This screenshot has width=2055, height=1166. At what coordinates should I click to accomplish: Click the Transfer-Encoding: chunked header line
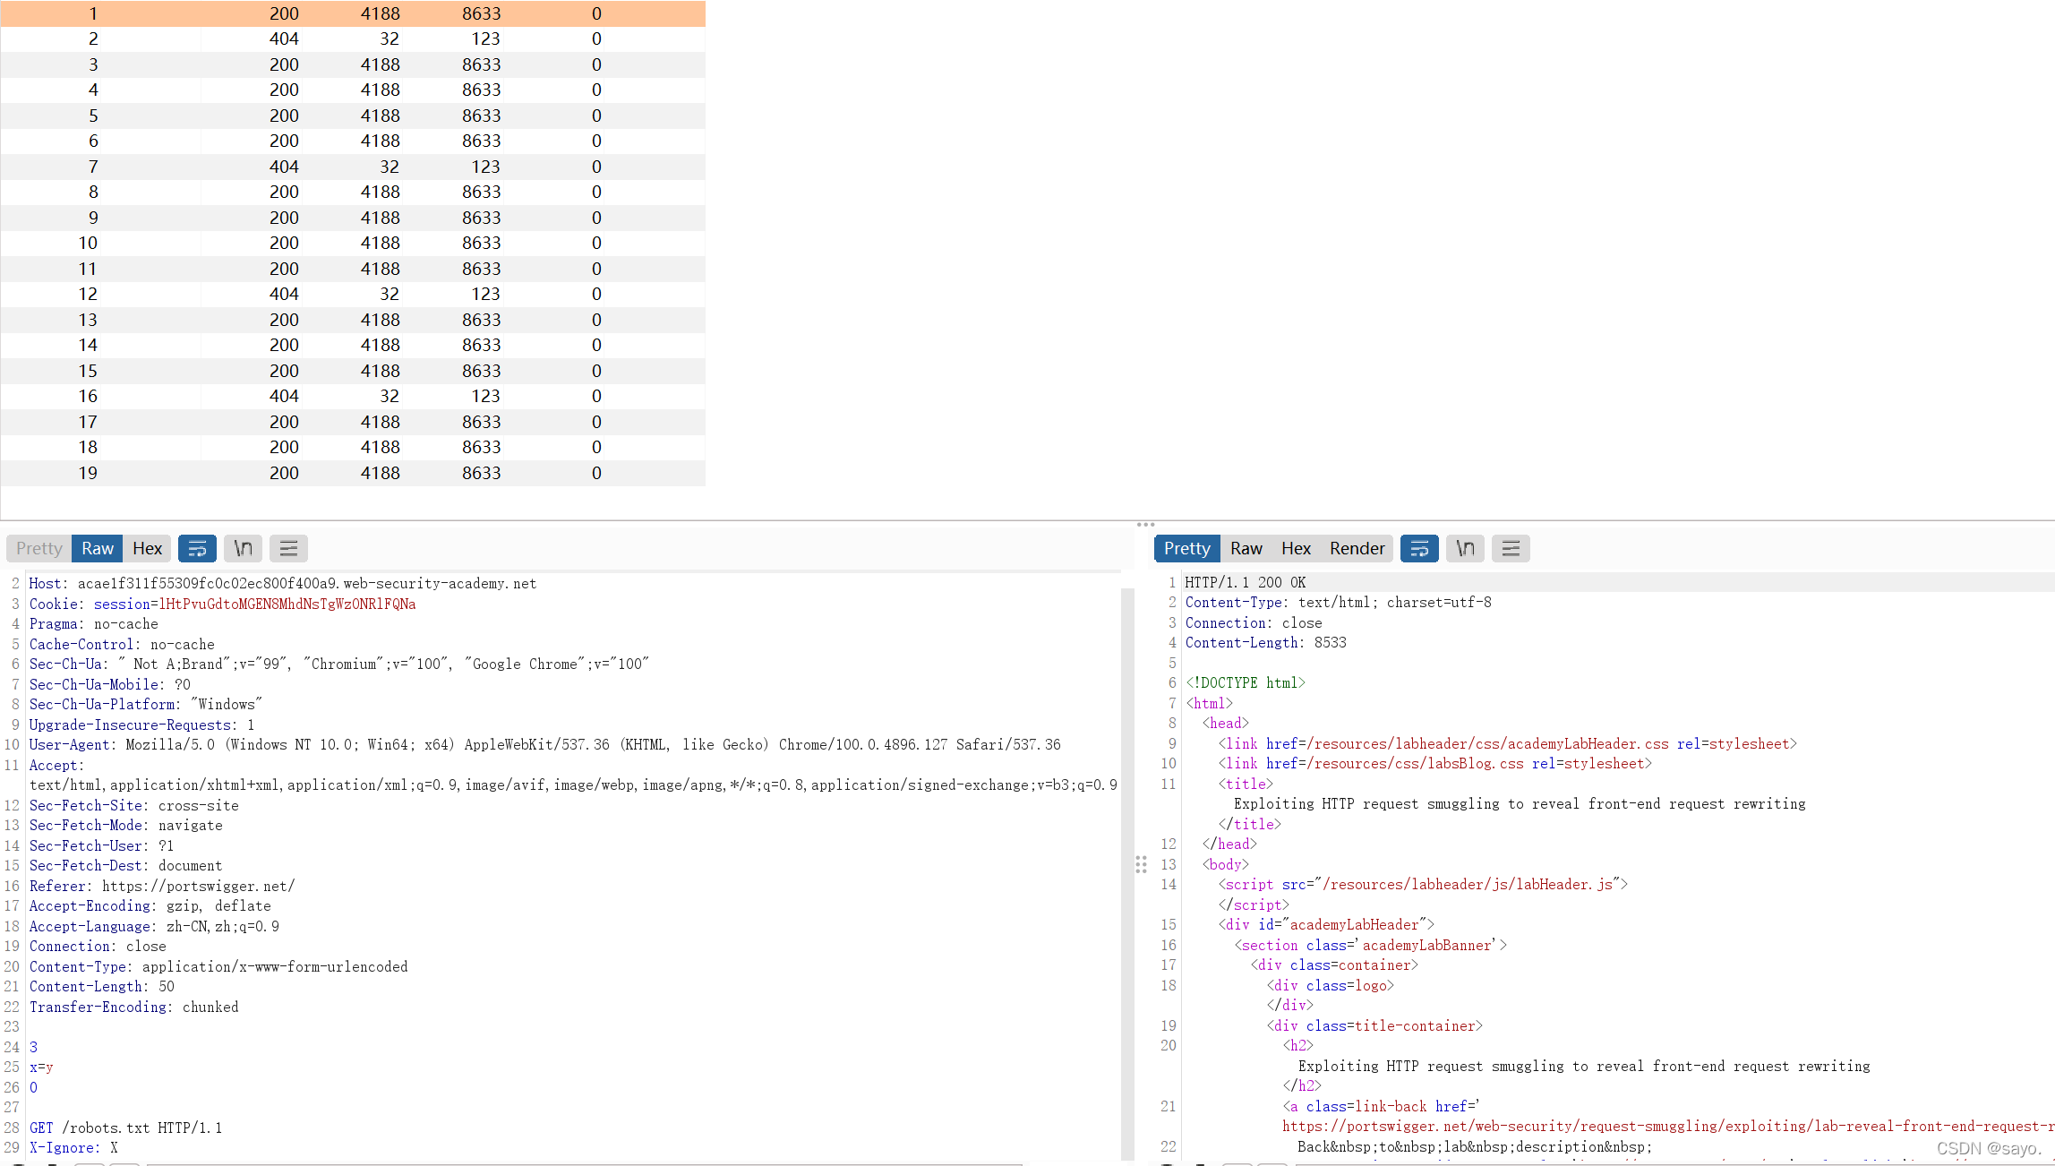coord(134,1007)
